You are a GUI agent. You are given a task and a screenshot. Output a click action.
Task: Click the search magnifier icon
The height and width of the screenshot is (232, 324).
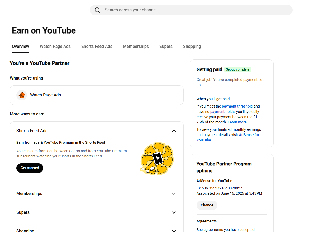97,10
